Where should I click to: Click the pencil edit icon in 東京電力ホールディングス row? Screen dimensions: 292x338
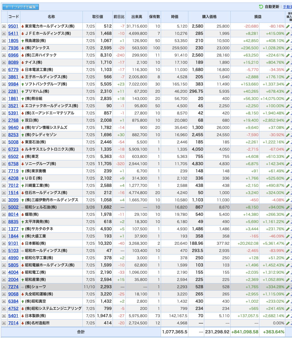(288, 26)
